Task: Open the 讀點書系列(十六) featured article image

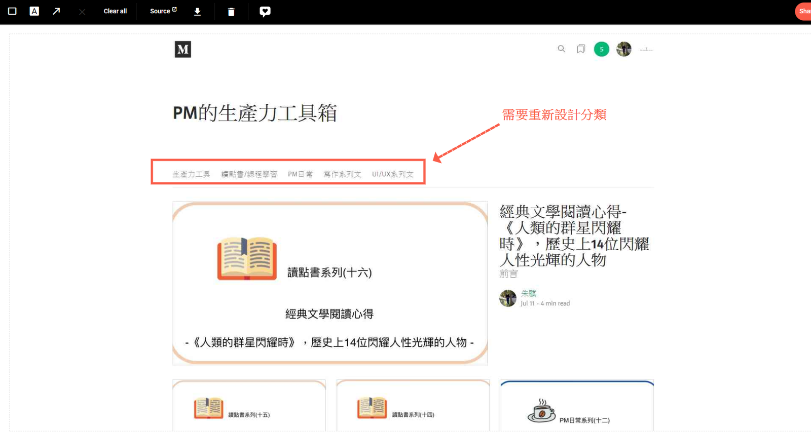Action: [x=330, y=283]
